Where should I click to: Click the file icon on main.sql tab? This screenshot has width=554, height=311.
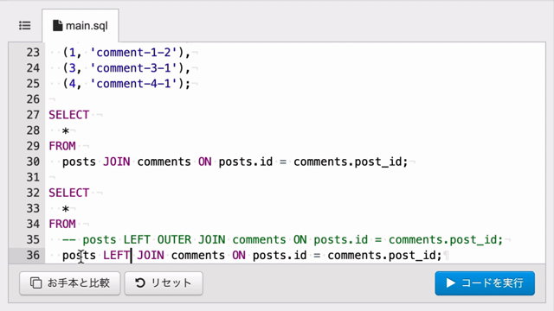pos(57,26)
